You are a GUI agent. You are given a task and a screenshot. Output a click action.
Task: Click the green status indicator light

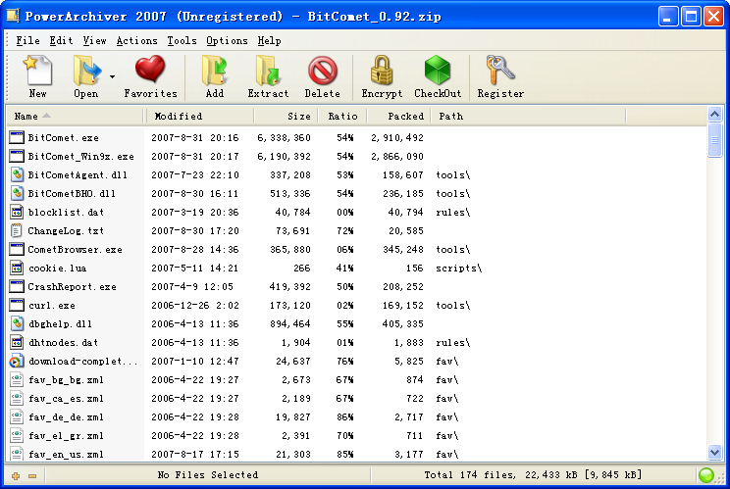pos(706,475)
